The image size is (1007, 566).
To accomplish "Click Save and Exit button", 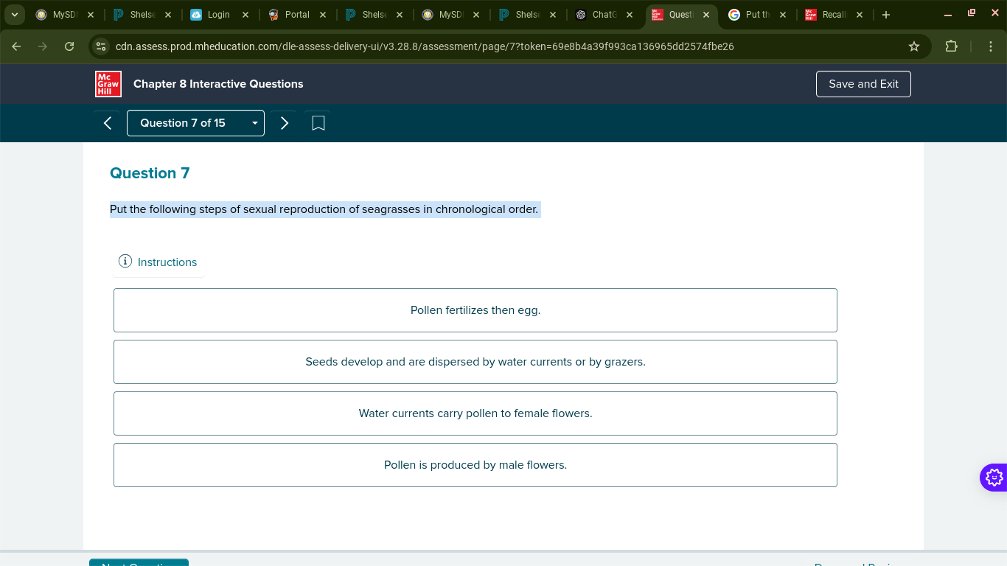I will (x=863, y=84).
